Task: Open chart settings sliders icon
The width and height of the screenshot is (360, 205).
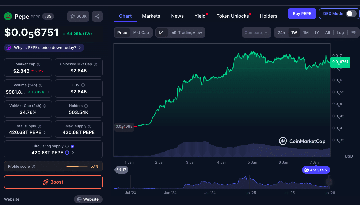Action: click(x=354, y=33)
